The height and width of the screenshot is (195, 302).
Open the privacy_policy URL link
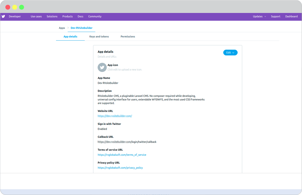[x=120, y=168]
